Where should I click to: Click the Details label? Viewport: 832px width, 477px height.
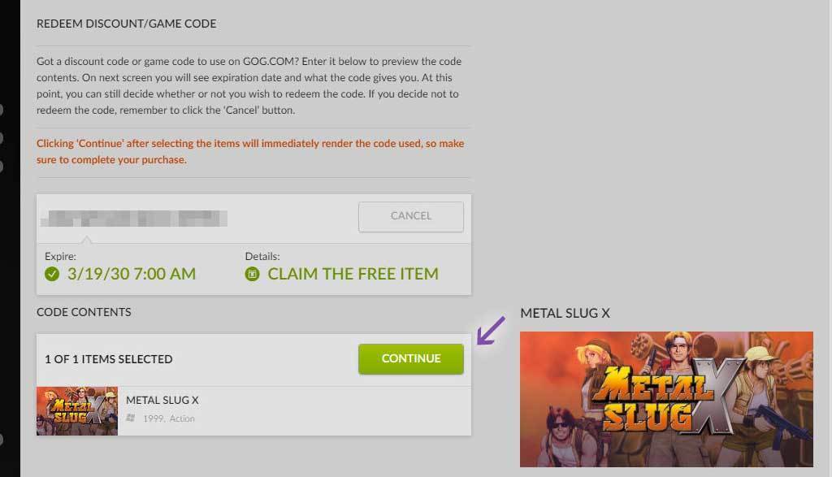[262, 256]
